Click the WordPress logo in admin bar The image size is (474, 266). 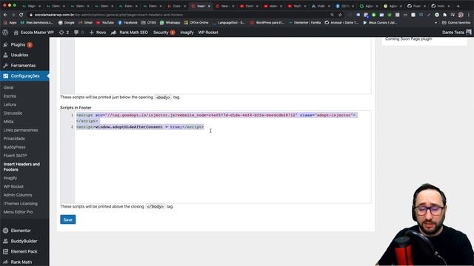[x=5, y=33]
